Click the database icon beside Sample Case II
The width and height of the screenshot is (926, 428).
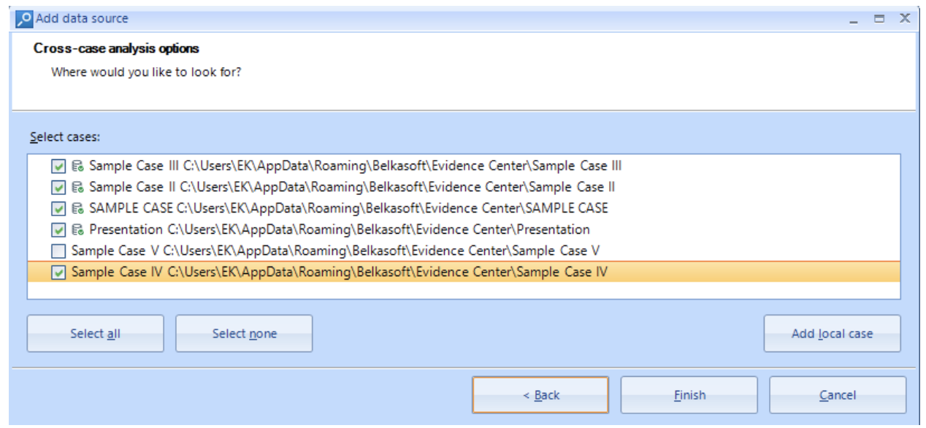77,187
